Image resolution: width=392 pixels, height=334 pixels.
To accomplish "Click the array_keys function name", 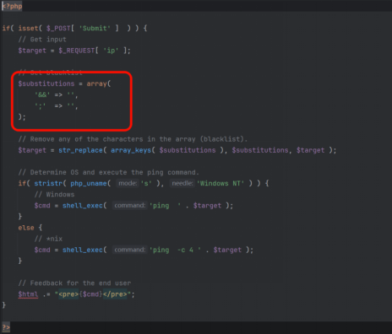I will click(x=131, y=150).
